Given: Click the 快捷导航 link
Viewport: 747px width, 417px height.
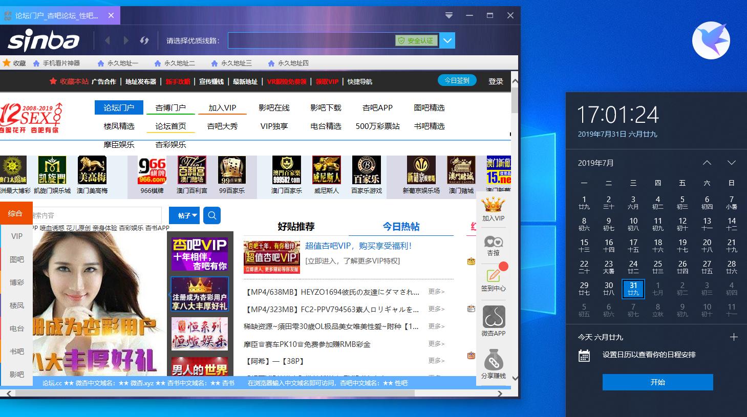Looking at the screenshot, I should click(360, 81).
